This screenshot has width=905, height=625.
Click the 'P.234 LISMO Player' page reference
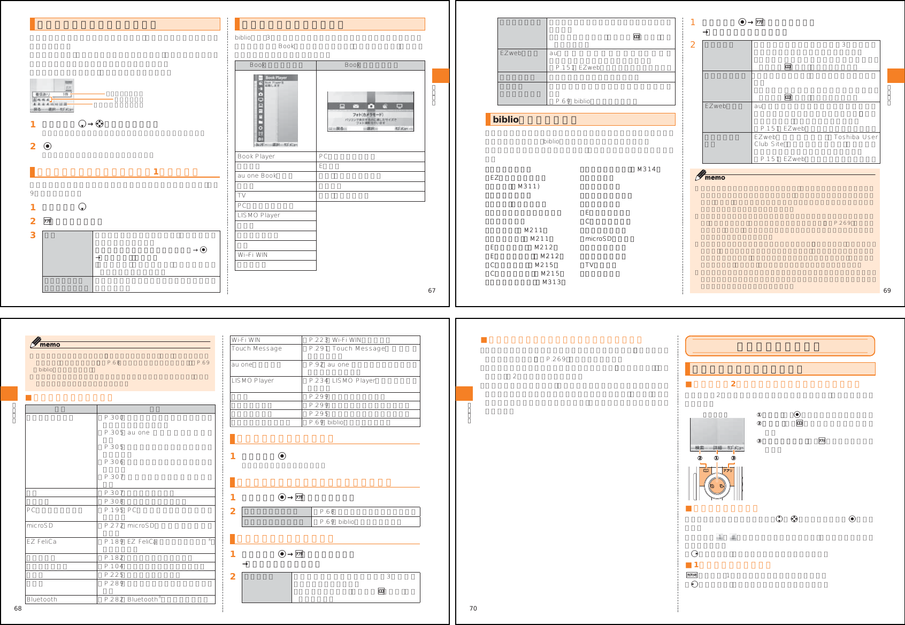[x=342, y=381]
